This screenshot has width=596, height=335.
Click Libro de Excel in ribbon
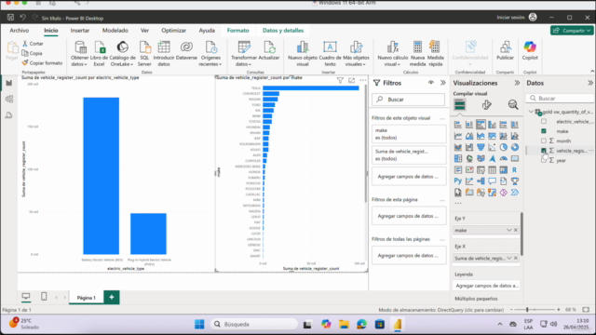coord(100,54)
